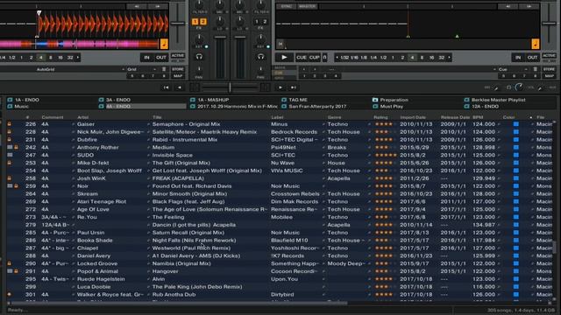Play the right deck
Image resolution: width=561 pixels, height=315 pixels.
(284, 57)
